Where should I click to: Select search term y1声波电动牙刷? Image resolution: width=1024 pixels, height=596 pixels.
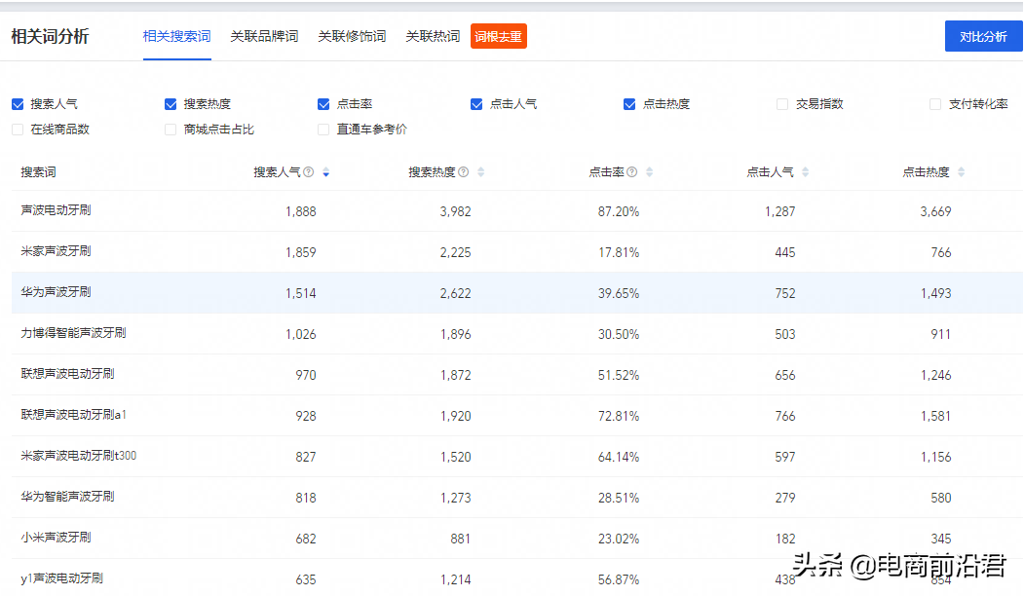pyautogui.click(x=62, y=578)
